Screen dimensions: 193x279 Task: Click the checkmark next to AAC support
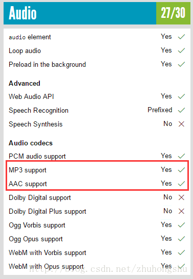(x=181, y=184)
